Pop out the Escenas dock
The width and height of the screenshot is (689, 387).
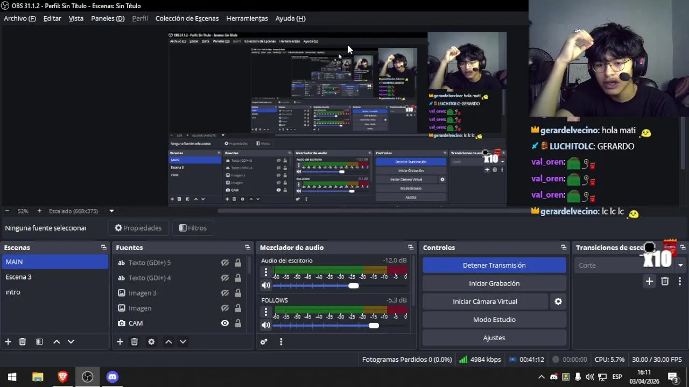click(103, 248)
